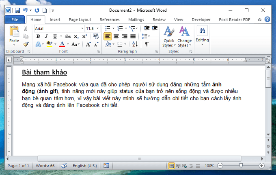Open the Font dialog box launcher
The image size is (276, 175).
[x=98, y=52]
